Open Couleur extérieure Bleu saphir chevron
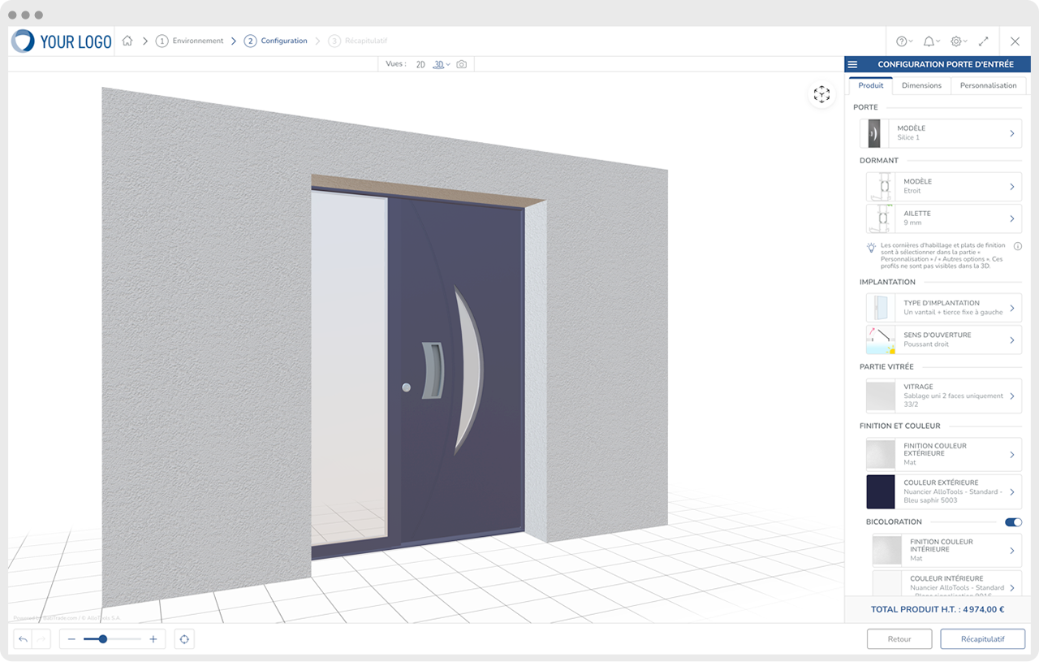This screenshot has height=662, width=1039. [1012, 491]
